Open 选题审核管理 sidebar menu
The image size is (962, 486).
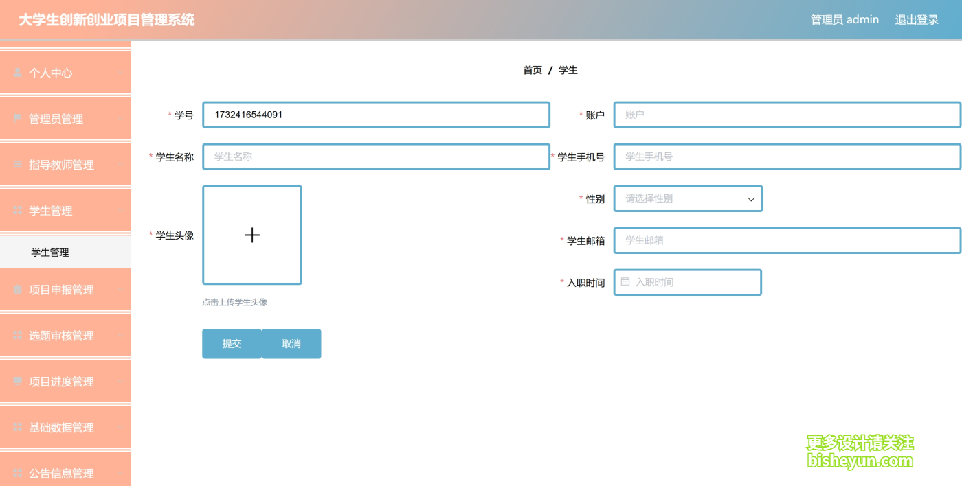65,336
